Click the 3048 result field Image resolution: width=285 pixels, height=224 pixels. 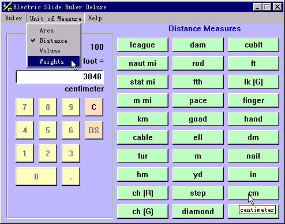(x=59, y=76)
